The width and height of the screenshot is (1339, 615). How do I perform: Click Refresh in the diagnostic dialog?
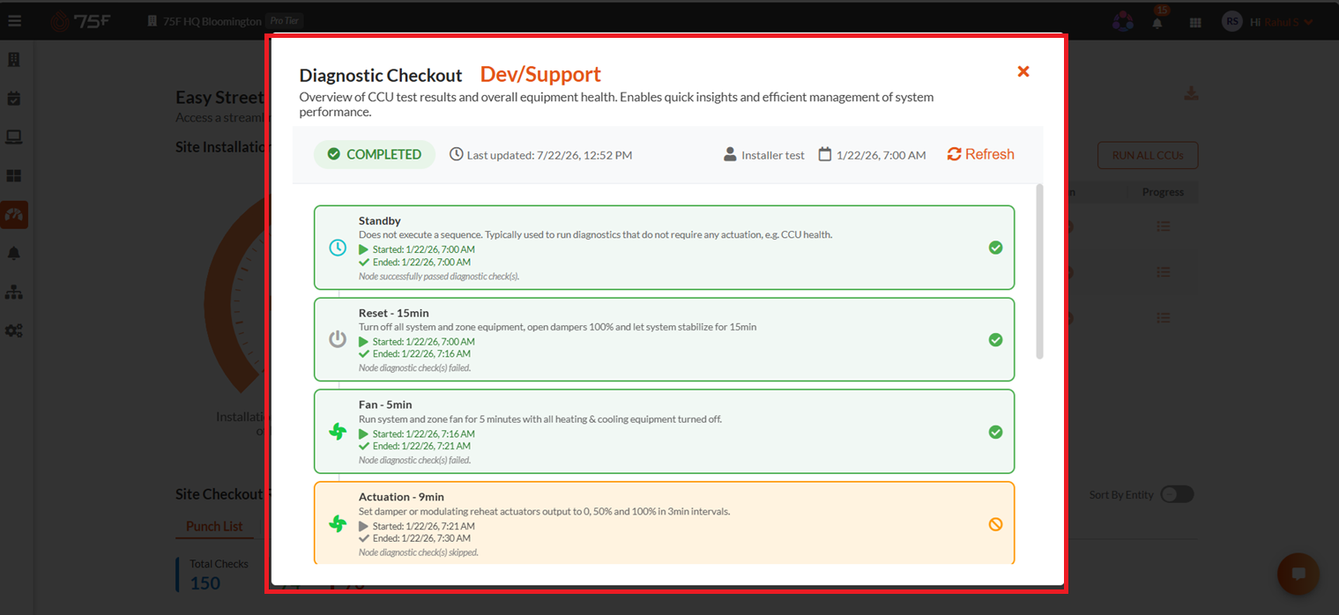(980, 154)
